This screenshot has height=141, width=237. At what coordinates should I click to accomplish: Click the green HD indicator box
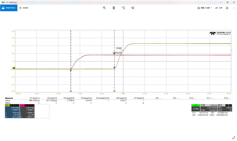pyautogui.click(x=196, y=105)
